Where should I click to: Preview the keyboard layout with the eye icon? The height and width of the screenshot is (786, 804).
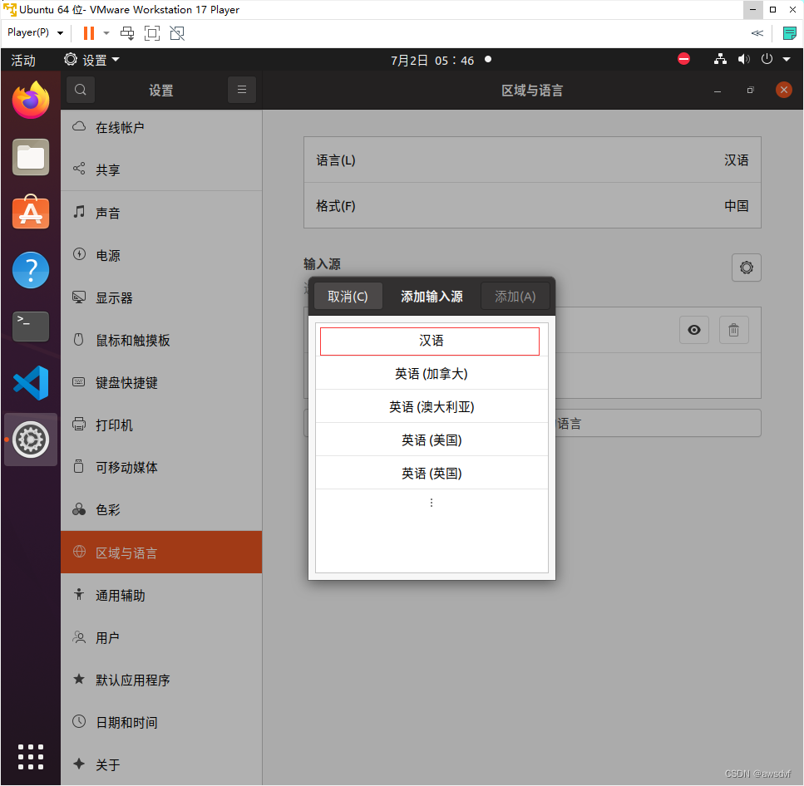click(694, 330)
